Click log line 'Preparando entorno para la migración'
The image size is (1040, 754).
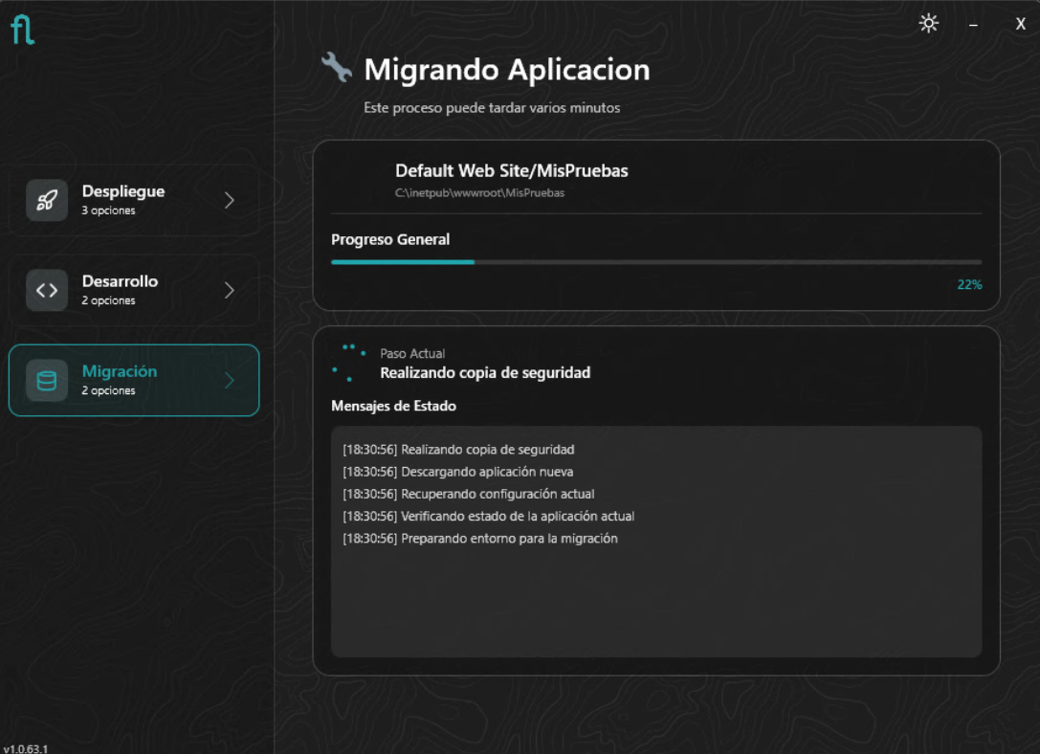pos(480,539)
